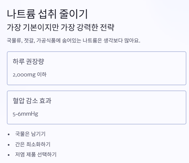
Task: Click the 5~6mmHg value
Action: pyautogui.click(x=25, y=114)
